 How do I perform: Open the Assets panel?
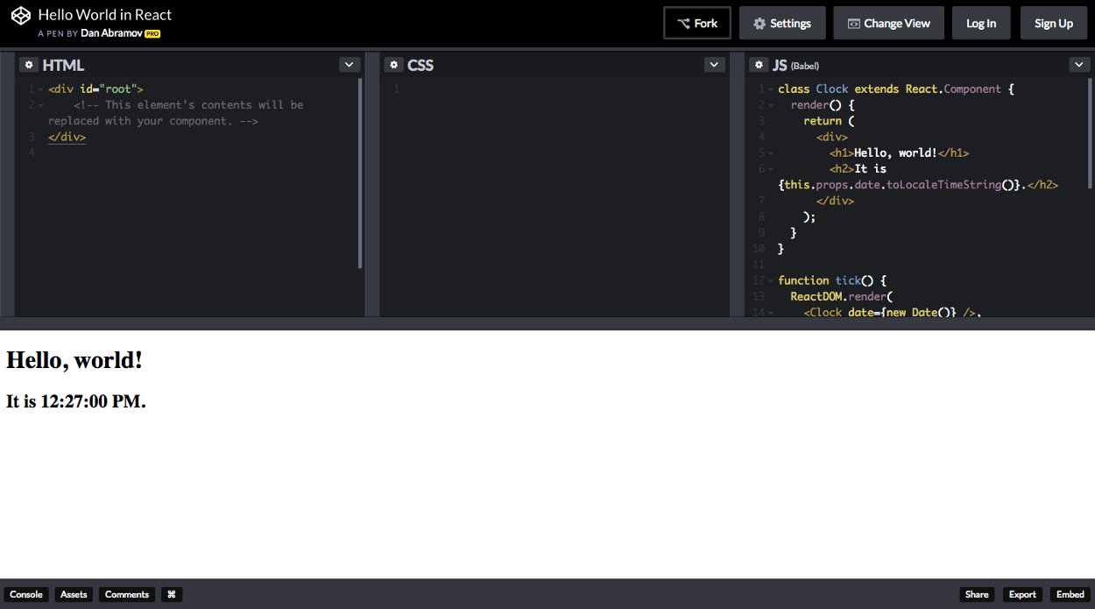74,594
